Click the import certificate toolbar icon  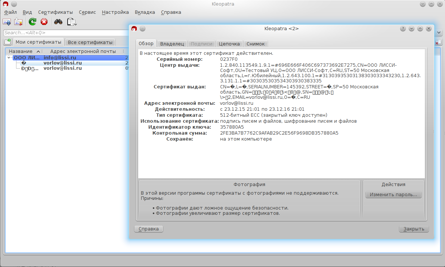coord(7,22)
